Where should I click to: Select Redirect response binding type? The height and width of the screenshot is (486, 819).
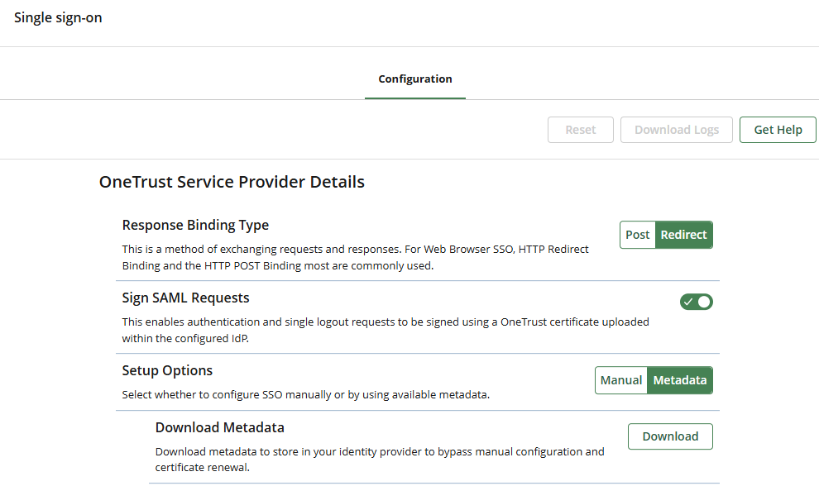pyautogui.click(x=683, y=235)
